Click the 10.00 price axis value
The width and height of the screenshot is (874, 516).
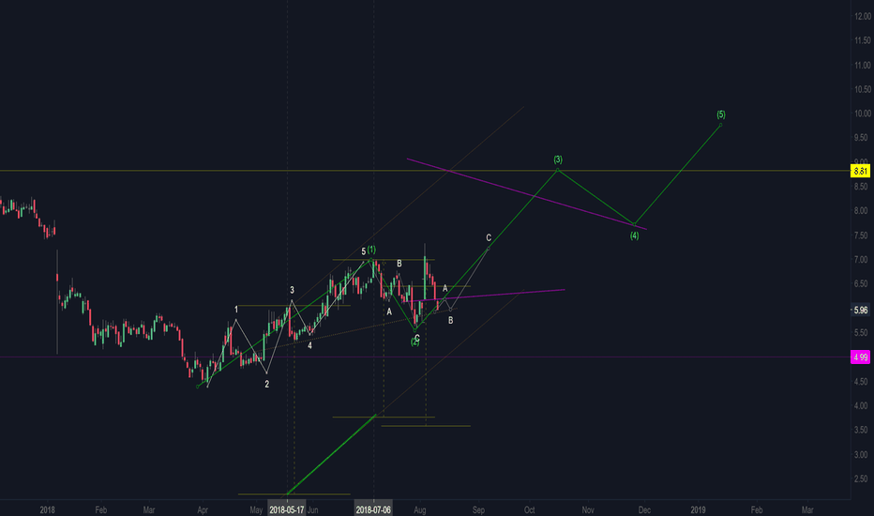(863, 114)
